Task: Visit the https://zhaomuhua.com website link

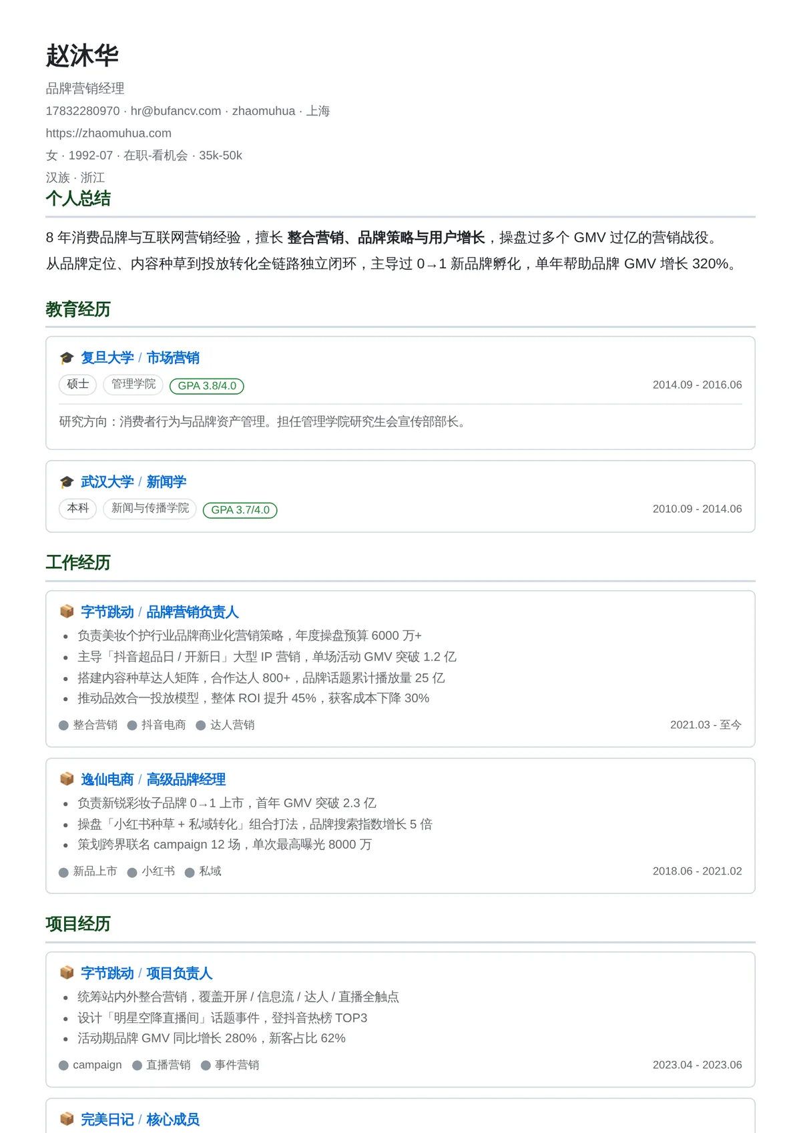Action: (109, 133)
